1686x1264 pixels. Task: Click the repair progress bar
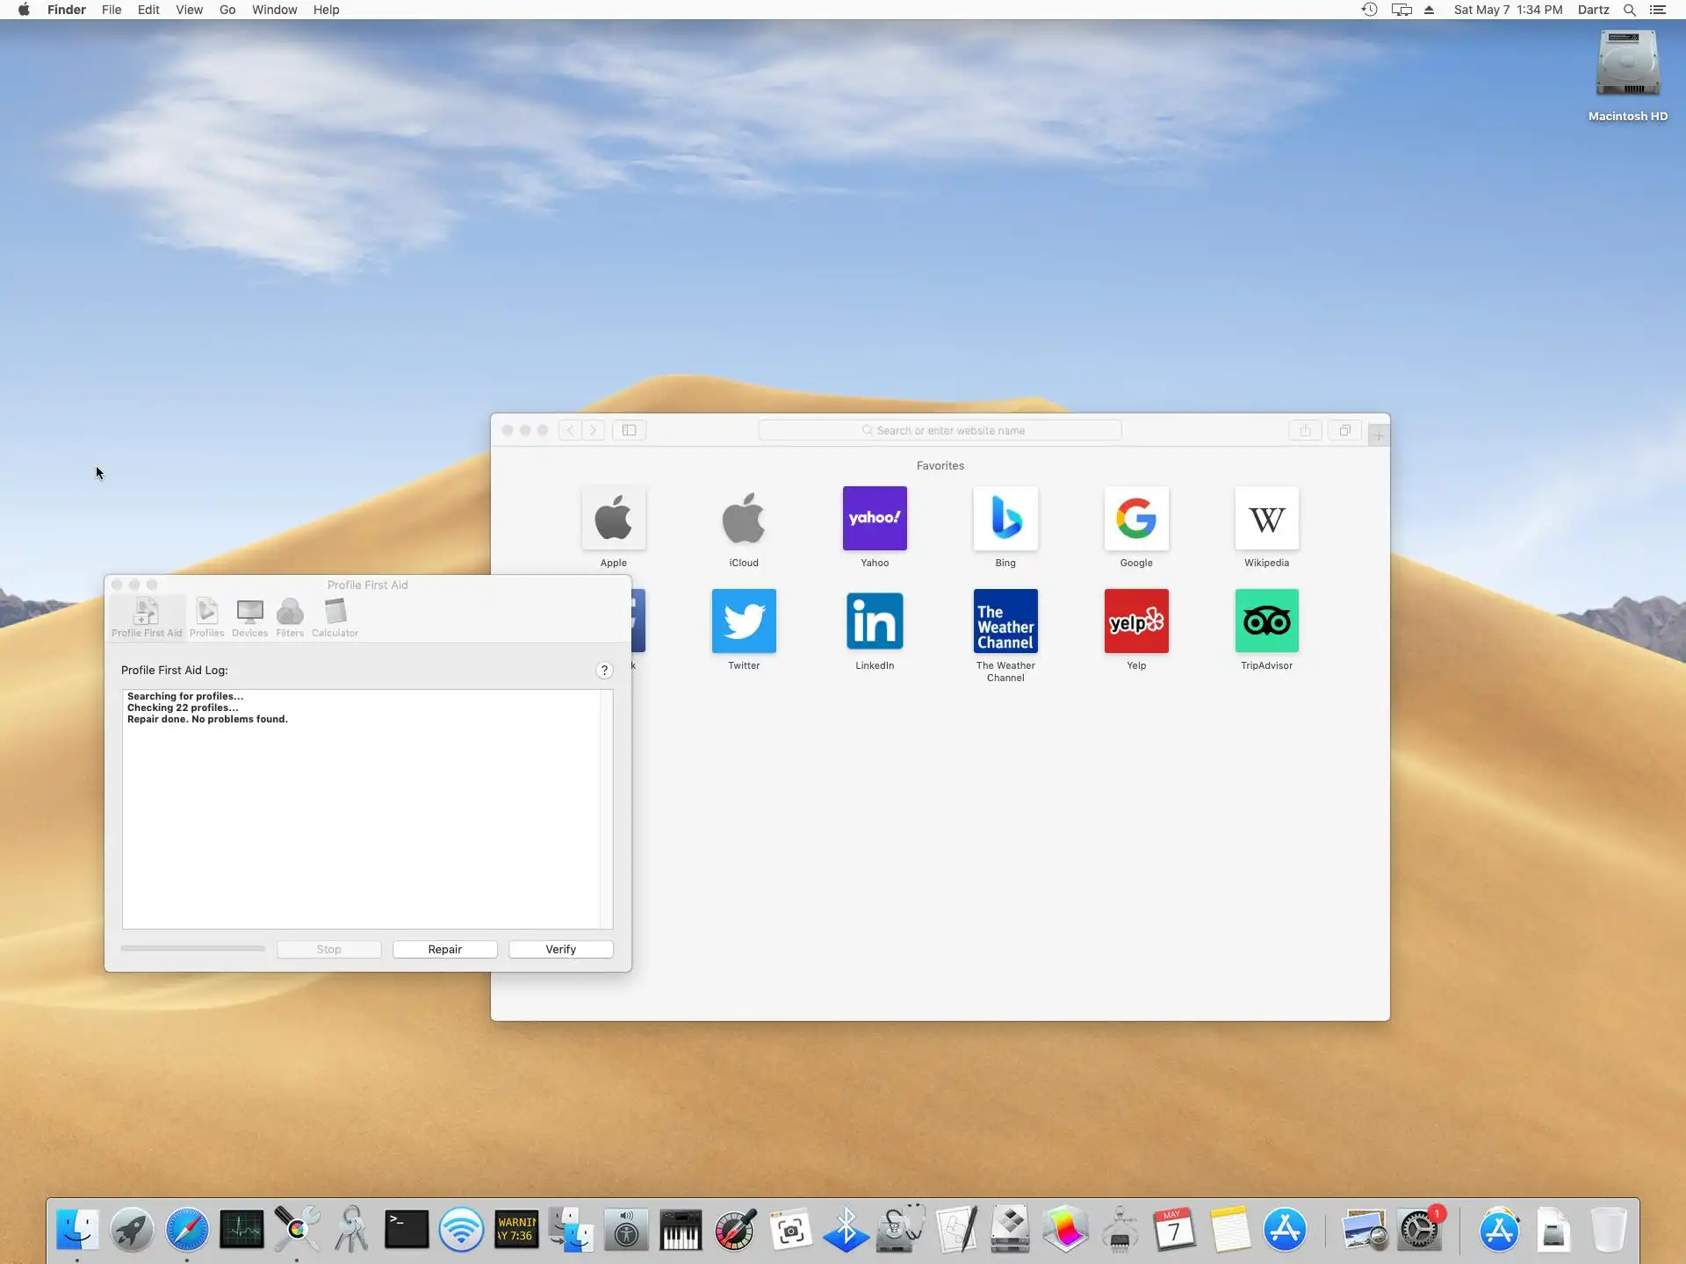192,948
